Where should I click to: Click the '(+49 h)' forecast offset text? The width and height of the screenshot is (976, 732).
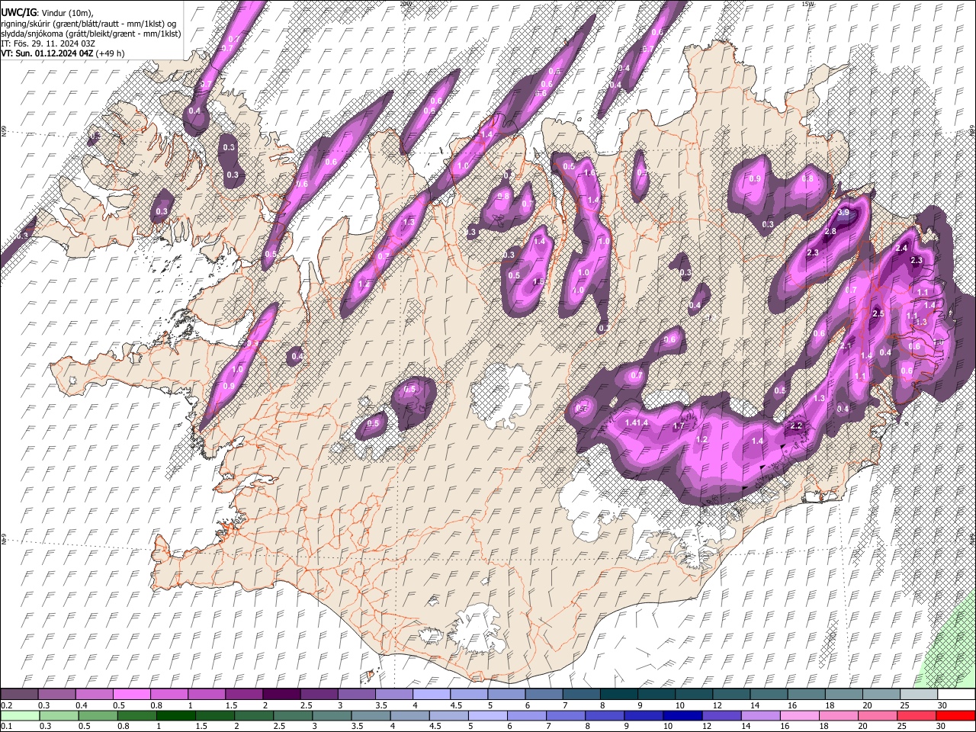(111, 53)
